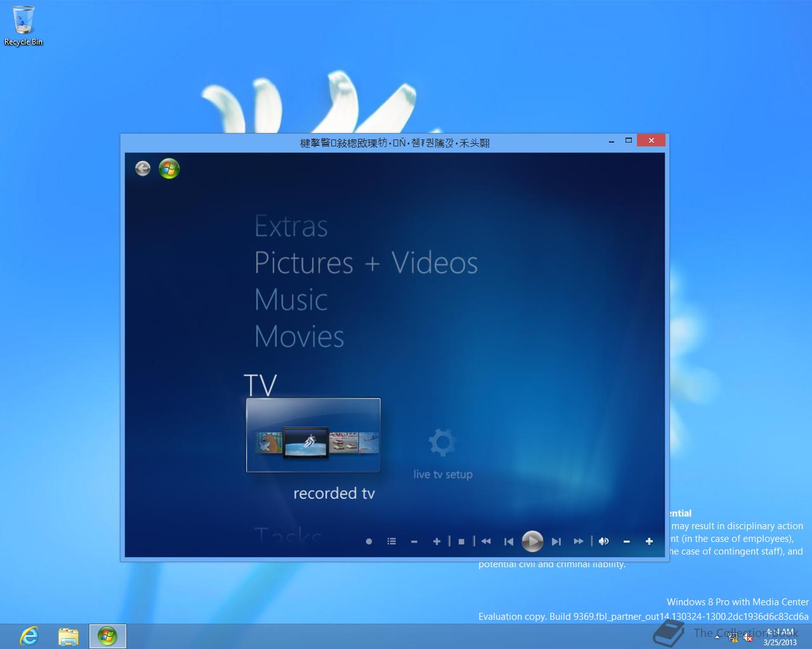Click the Skip forward button
The image size is (812, 649).
pyautogui.click(x=556, y=541)
